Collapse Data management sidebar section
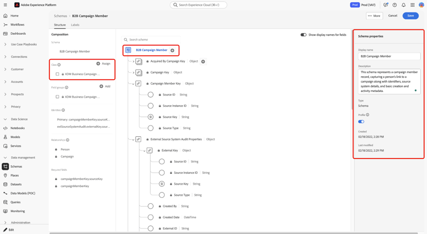This screenshot has height=234, width=427. (5, 158)
